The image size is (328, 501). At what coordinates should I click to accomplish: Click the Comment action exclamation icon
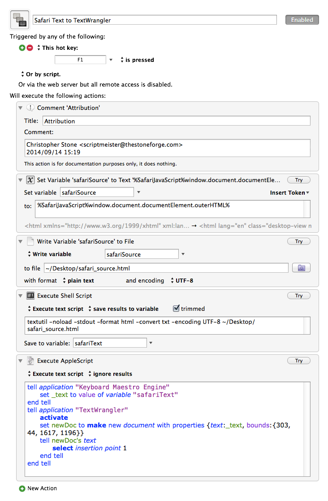[30, 108]
